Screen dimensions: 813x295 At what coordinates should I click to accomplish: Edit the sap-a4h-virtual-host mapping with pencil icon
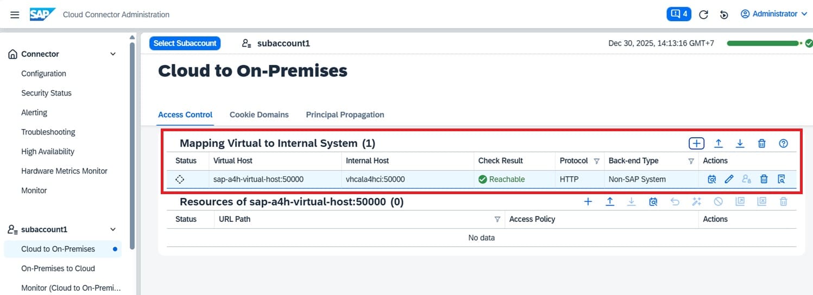coord(729,179)
